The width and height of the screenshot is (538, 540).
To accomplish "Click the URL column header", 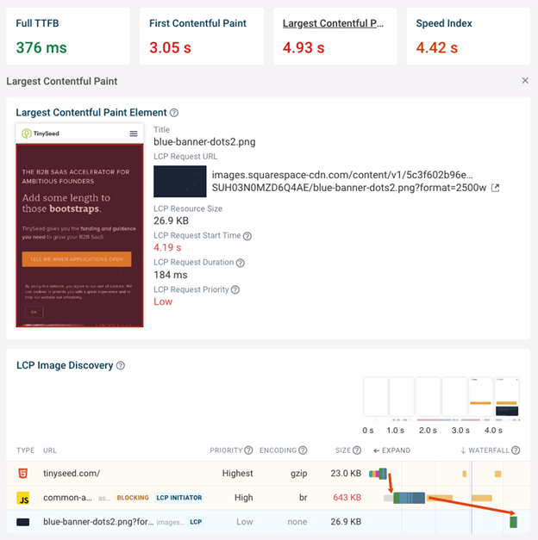I will [50, 450].
